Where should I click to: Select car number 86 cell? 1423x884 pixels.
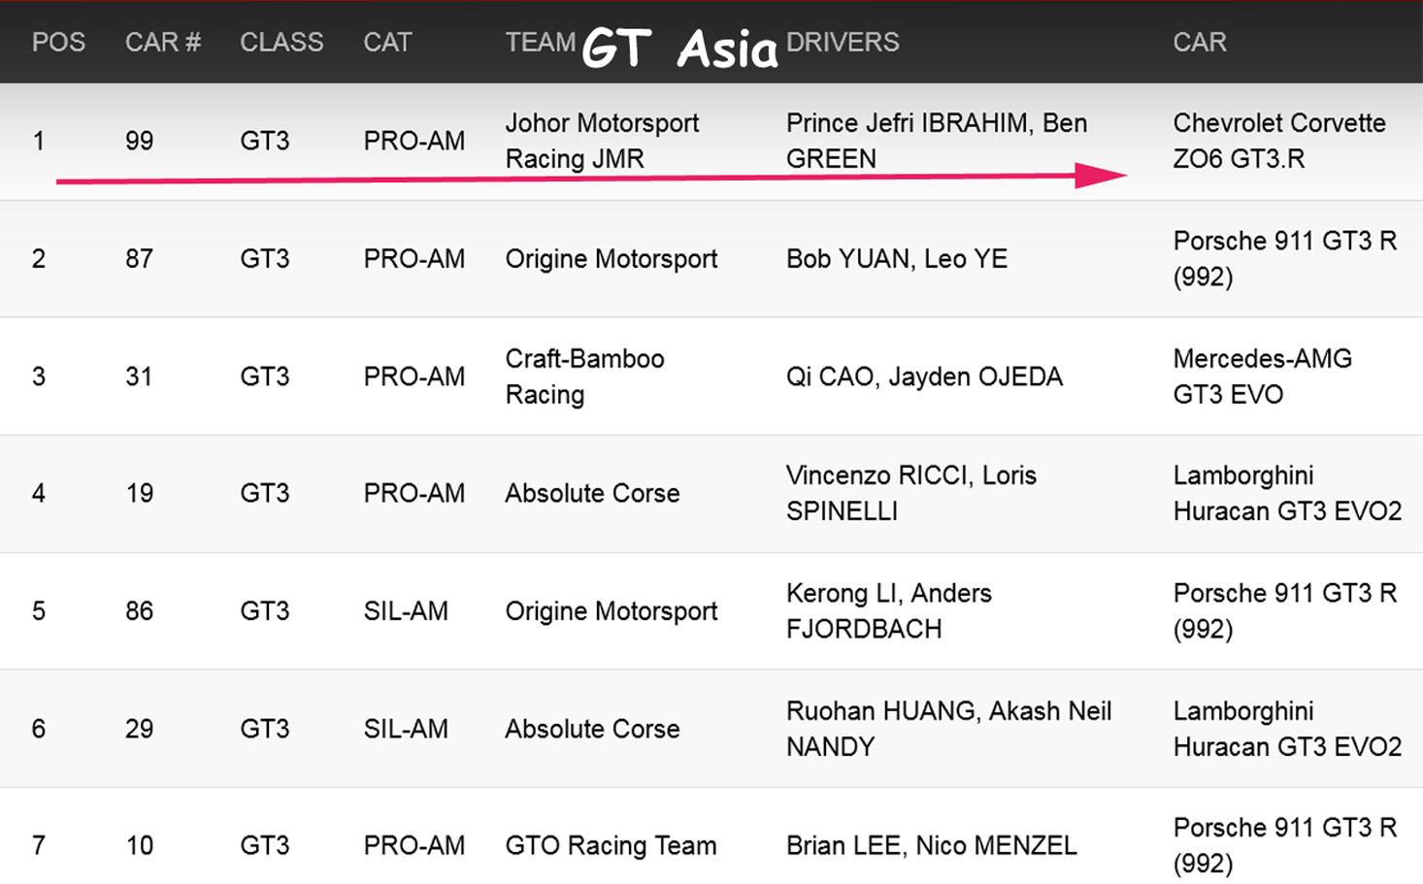(x=139, y=611)
